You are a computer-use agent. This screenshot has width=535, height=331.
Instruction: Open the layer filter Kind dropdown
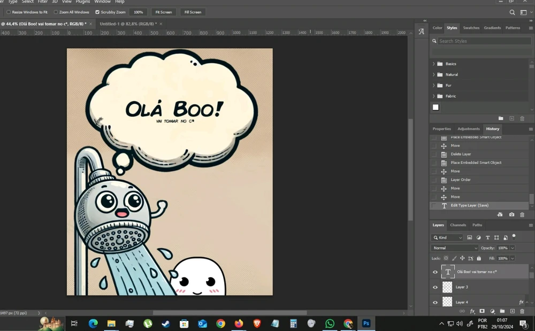447,237
